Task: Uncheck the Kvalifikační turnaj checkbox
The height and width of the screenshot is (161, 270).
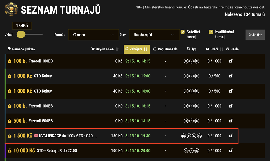Action: pyautogui.click(x=211, y=32)
